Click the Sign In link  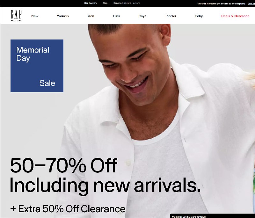point(251,4)
